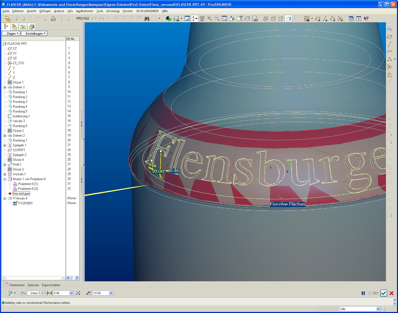
Task: Click the sketch tool in right toolbar
Action: tap(390, 29)
